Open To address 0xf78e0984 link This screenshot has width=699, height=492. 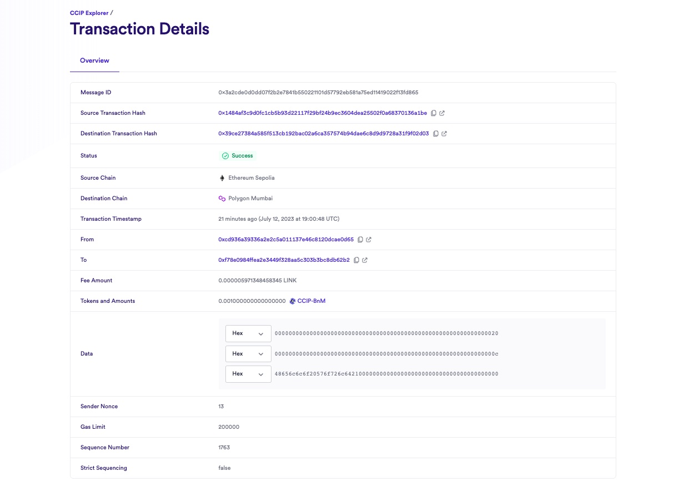(284, 260)
